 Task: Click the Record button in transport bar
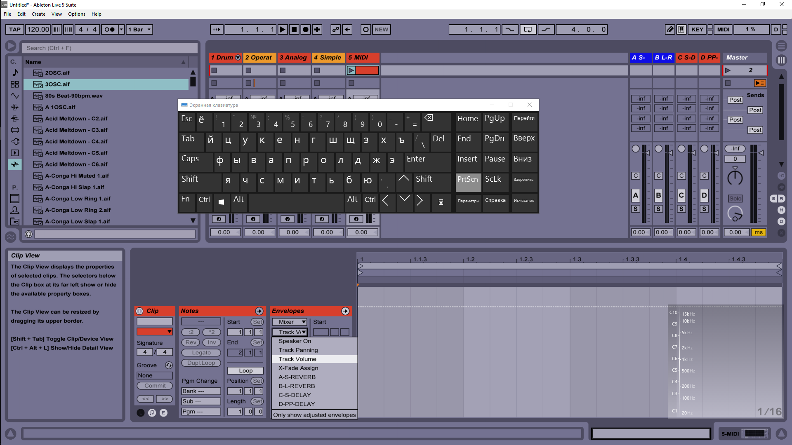pos(306,29)
